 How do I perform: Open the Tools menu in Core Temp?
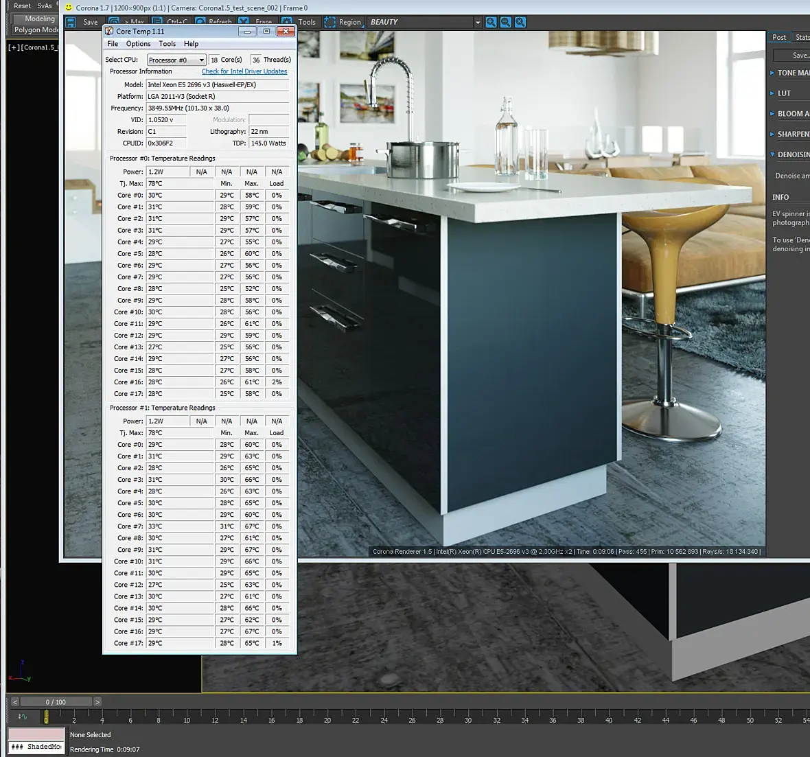tap(167, 44)
